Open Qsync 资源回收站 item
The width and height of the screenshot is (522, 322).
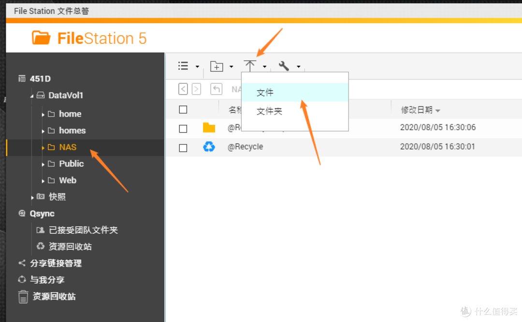(70, 247)
